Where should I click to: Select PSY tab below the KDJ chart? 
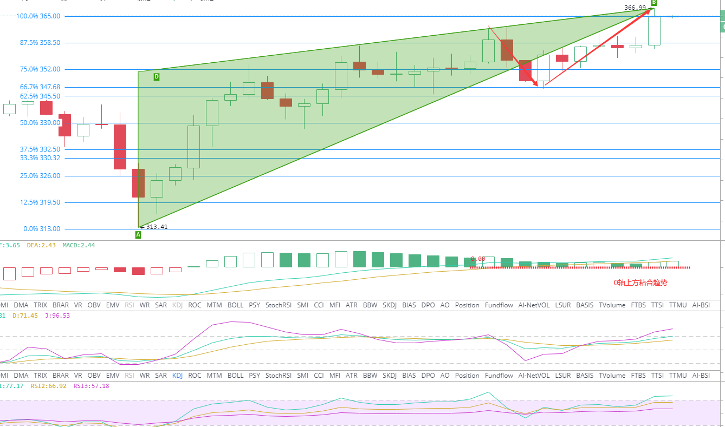point(255,376)
